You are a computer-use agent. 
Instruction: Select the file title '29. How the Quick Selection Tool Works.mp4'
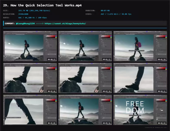point(42,5)
